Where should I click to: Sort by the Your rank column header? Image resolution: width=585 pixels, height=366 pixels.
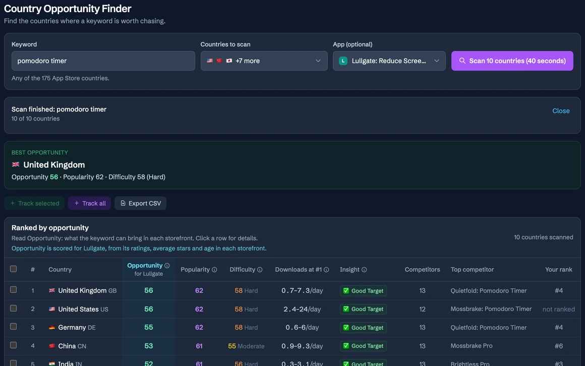pyautogui.click(x=558, y=270)
